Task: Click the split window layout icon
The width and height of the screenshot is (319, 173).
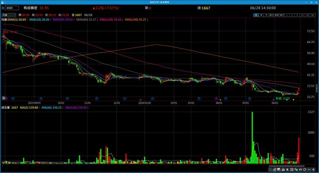Action: click(x=292, y=170)
